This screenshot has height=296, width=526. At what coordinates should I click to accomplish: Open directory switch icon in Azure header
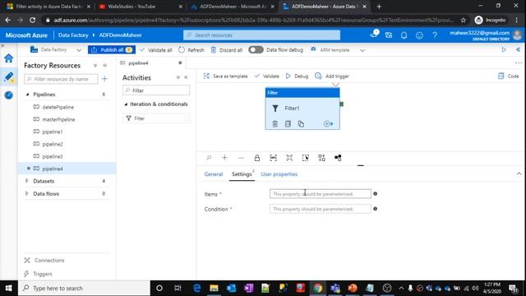(x=389, y=35)
